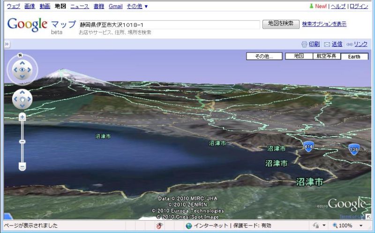Open the その他... map layers button
Screen dimensions: 375x233
tap(264, 56)
